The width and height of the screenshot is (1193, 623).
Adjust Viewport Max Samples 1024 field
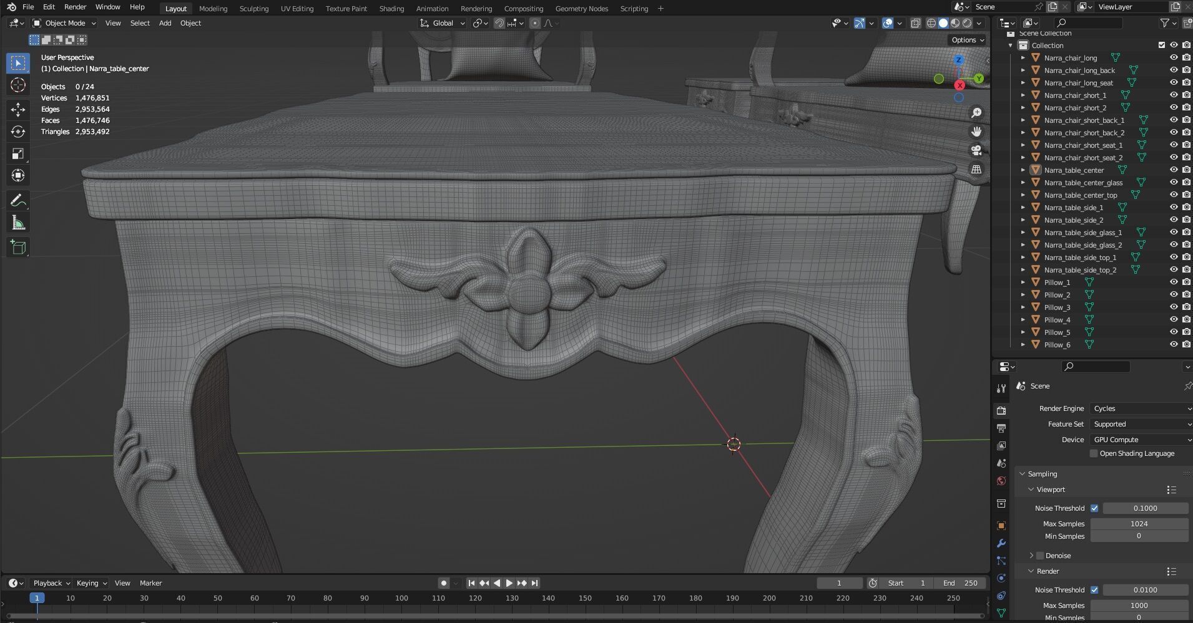pyautogui.click(x=1139, y=524)
